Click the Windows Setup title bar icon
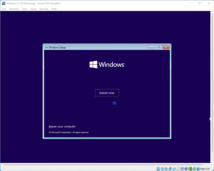Screen dimensions: 214x171 coord(46,47)
